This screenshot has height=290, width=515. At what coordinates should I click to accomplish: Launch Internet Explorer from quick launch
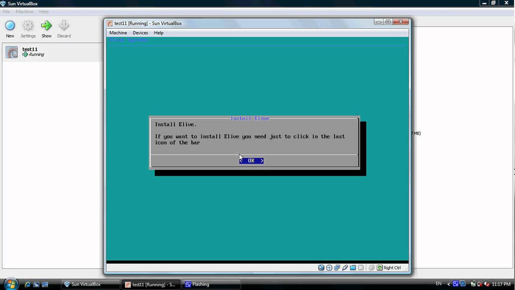[x=27, y=284]
